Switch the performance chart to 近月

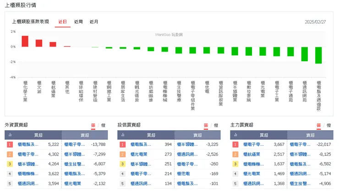click(94, 22)
